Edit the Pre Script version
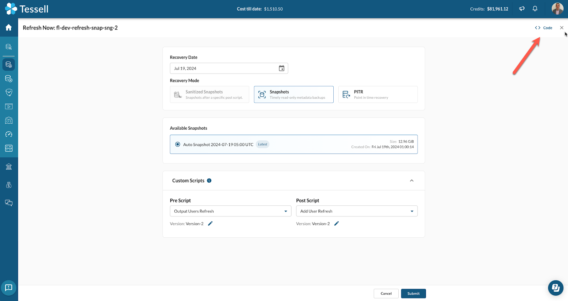The height and width of the screenshot is (301, 568). pos(210,224)
